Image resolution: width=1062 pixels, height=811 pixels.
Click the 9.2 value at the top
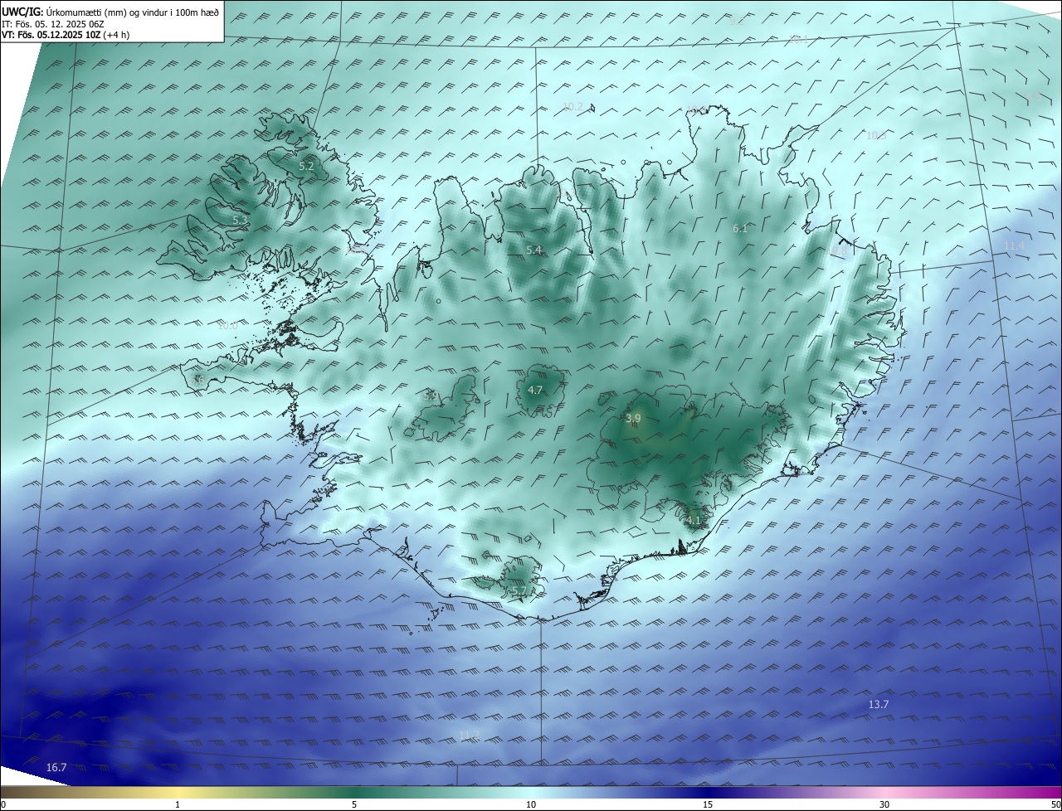[x=737, y=22]
